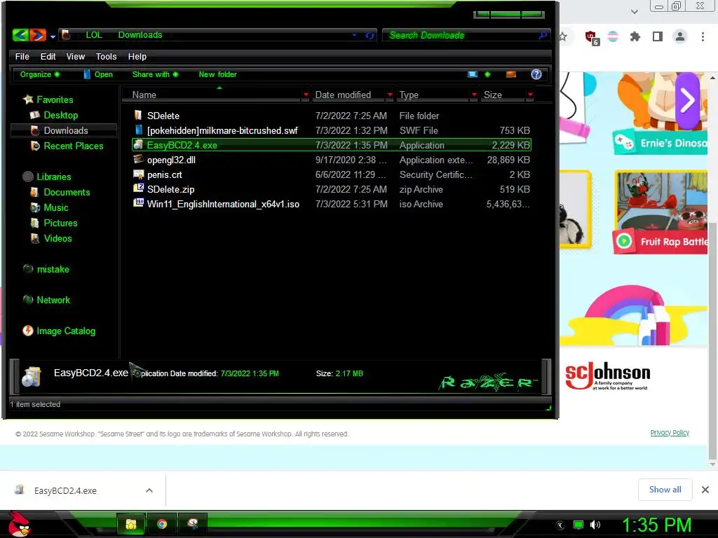The image size is (718, 538).
Task: Open Name column filter dropdown
Action: [x=306, y=95]
